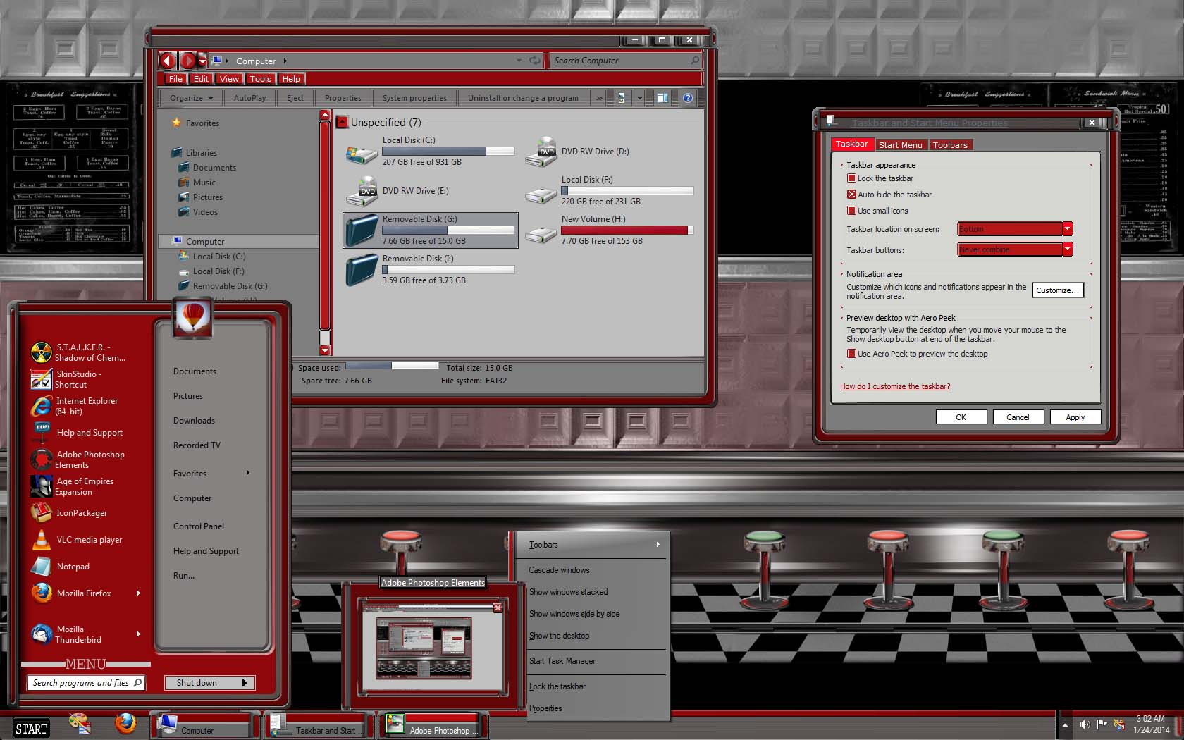Viewport: 1184px width, 740px height.
Task: Click the Action Center flag tray icon
Action: (x=1102, y=724)
